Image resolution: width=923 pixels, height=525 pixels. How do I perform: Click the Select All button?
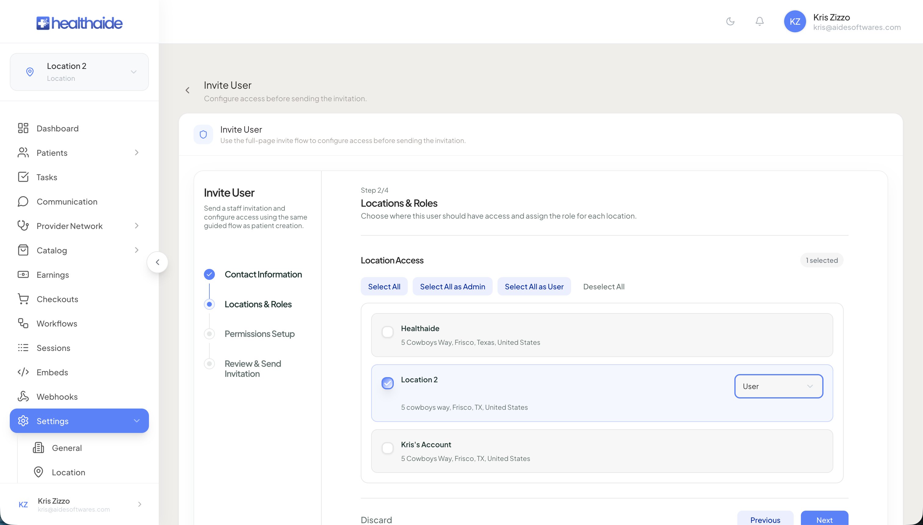tap(384, 286)
